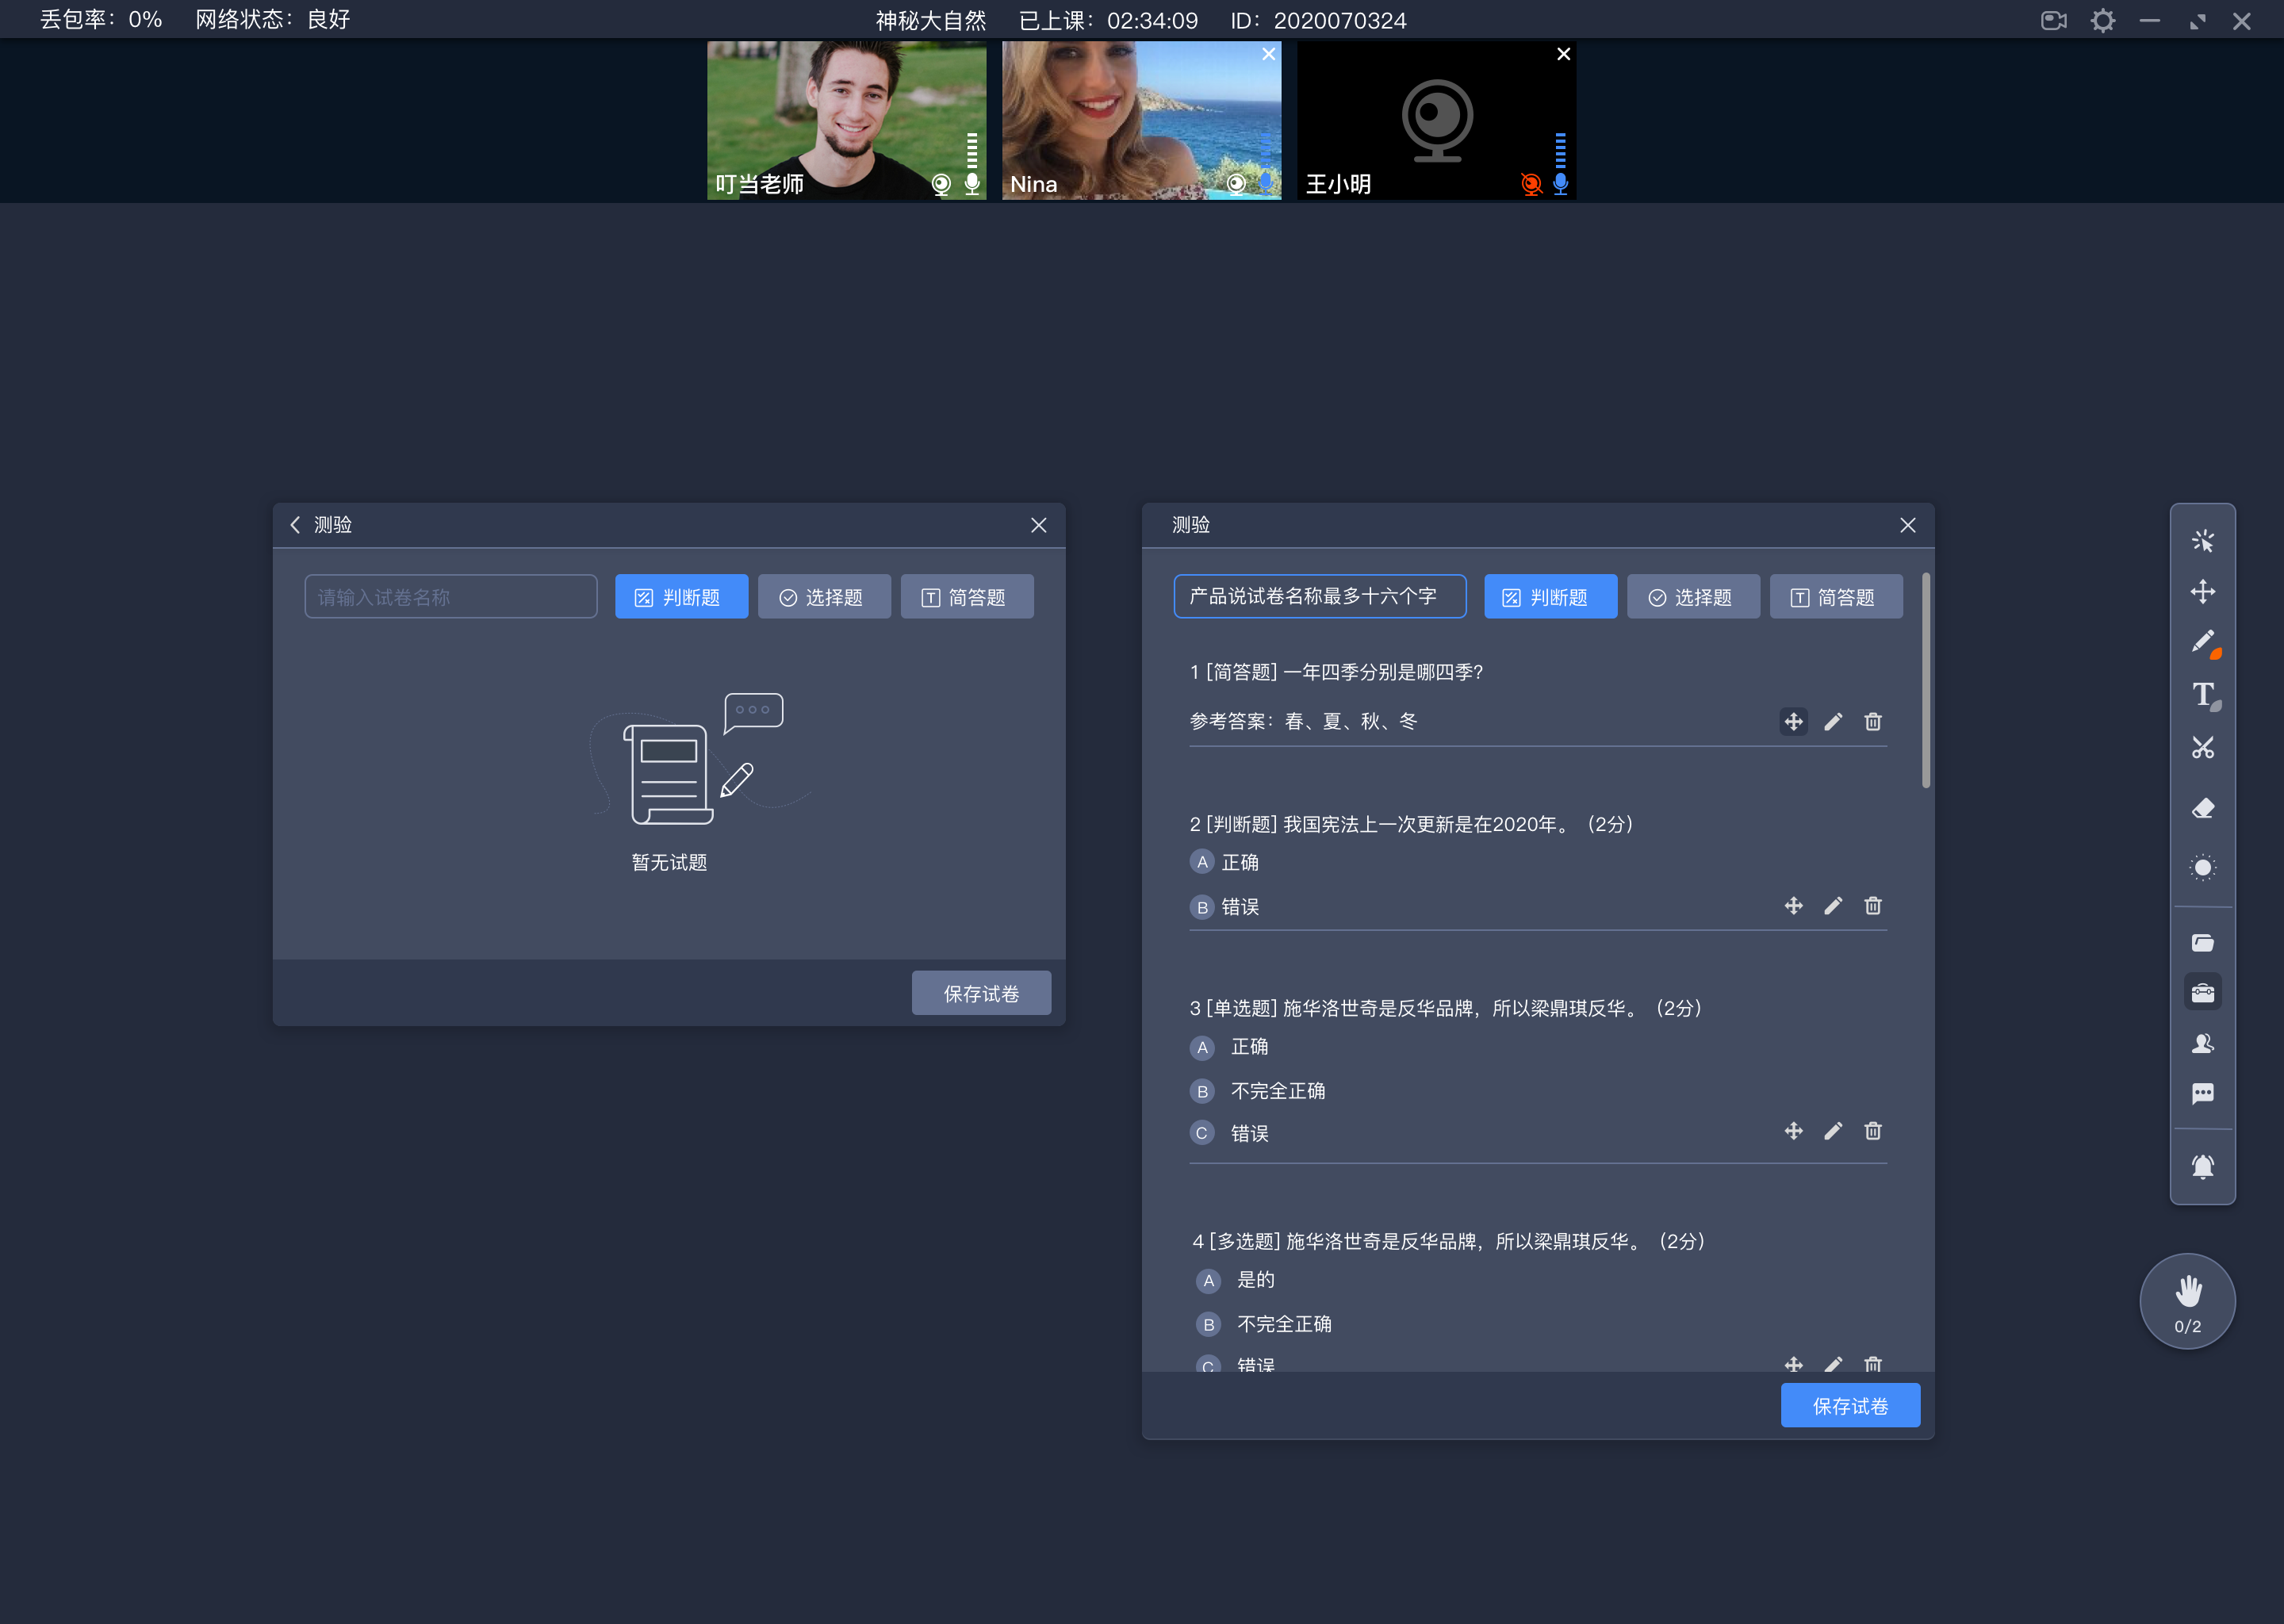Screen dimensions: 2284x1624
Task: Click the text tool icon in toolbar
Action: pos(2205,698)
